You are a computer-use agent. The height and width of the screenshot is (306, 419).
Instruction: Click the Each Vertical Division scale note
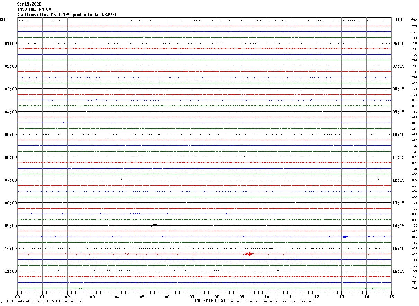click(44, 302)
